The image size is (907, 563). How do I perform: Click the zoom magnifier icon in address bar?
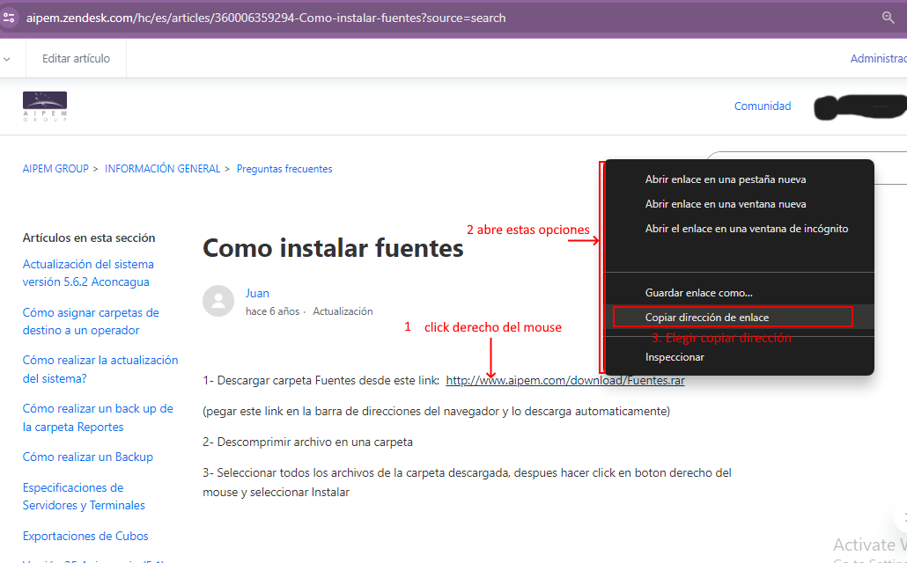[888, 18]
